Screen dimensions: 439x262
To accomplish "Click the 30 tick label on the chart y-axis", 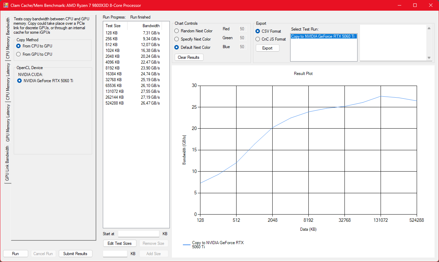I will pos(194,86).
